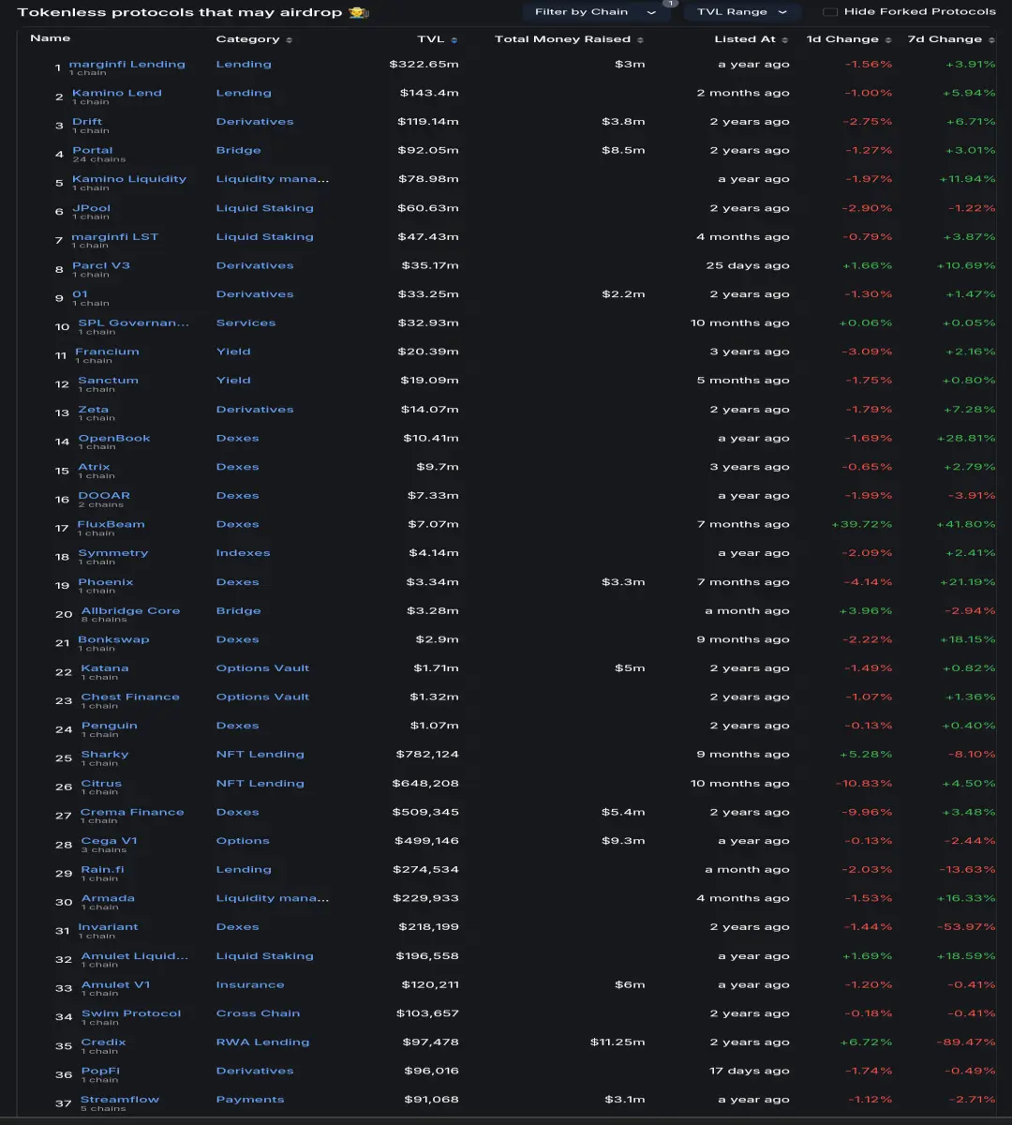Open Indexes category in Symmetry row

[243, 553]
